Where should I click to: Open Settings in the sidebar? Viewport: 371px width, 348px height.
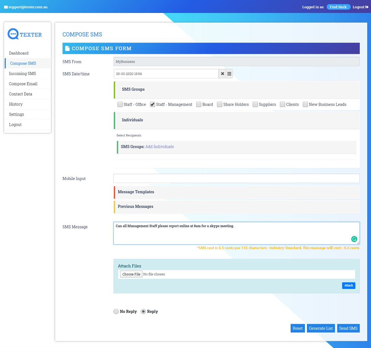[28, 114]
